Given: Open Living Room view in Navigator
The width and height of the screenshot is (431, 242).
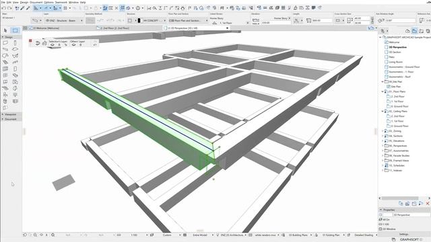Looking at the screenshot, I should click(396, 62).
